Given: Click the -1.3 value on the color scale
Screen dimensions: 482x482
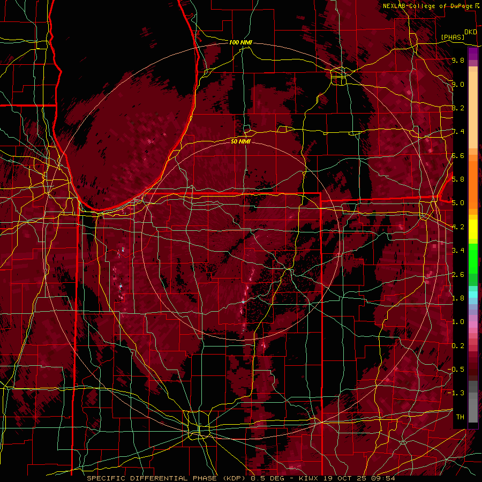Looking at the screenshot, I should point(456,393).
